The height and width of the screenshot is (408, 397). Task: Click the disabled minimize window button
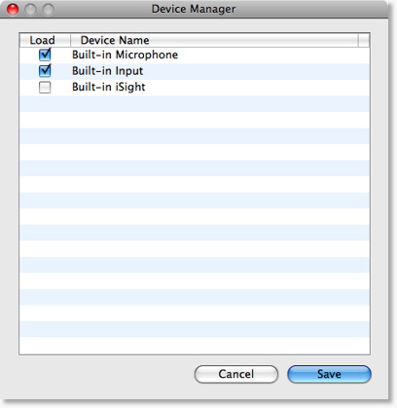(x=30, y=9)
